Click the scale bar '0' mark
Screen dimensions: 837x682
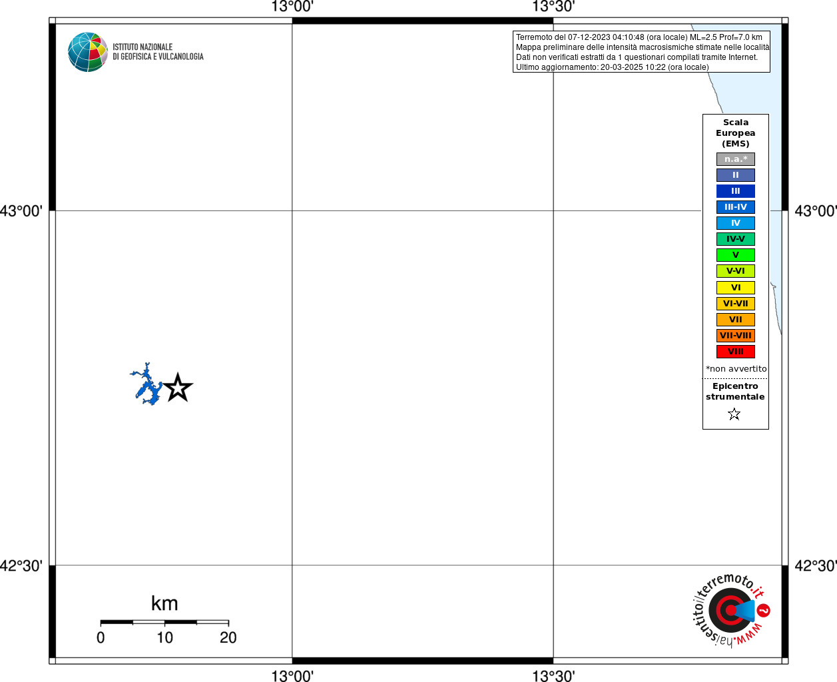(101, 638)
